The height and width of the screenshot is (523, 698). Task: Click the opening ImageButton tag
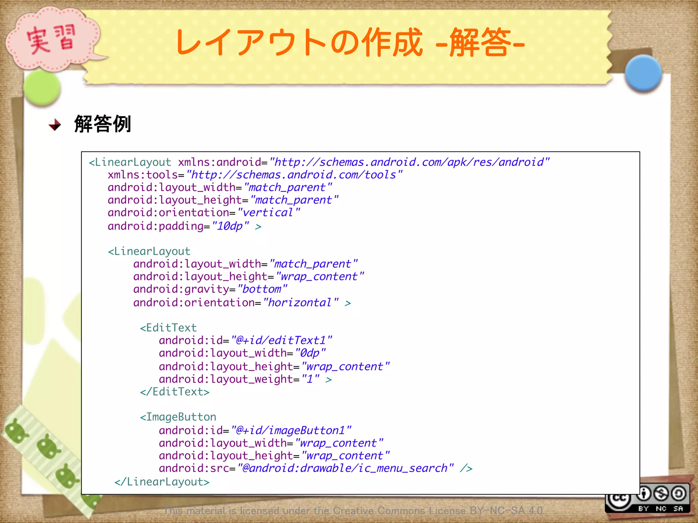(x=178, y=417)
